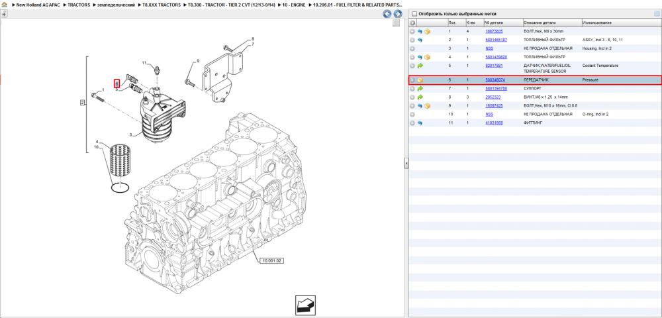Click green arrow icon for part 82017881
This screenshot has height=318, width=662.
coord(420,66)
